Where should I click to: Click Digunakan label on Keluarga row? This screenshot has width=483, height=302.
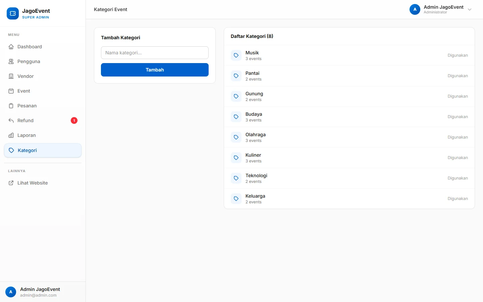[458, 199]
